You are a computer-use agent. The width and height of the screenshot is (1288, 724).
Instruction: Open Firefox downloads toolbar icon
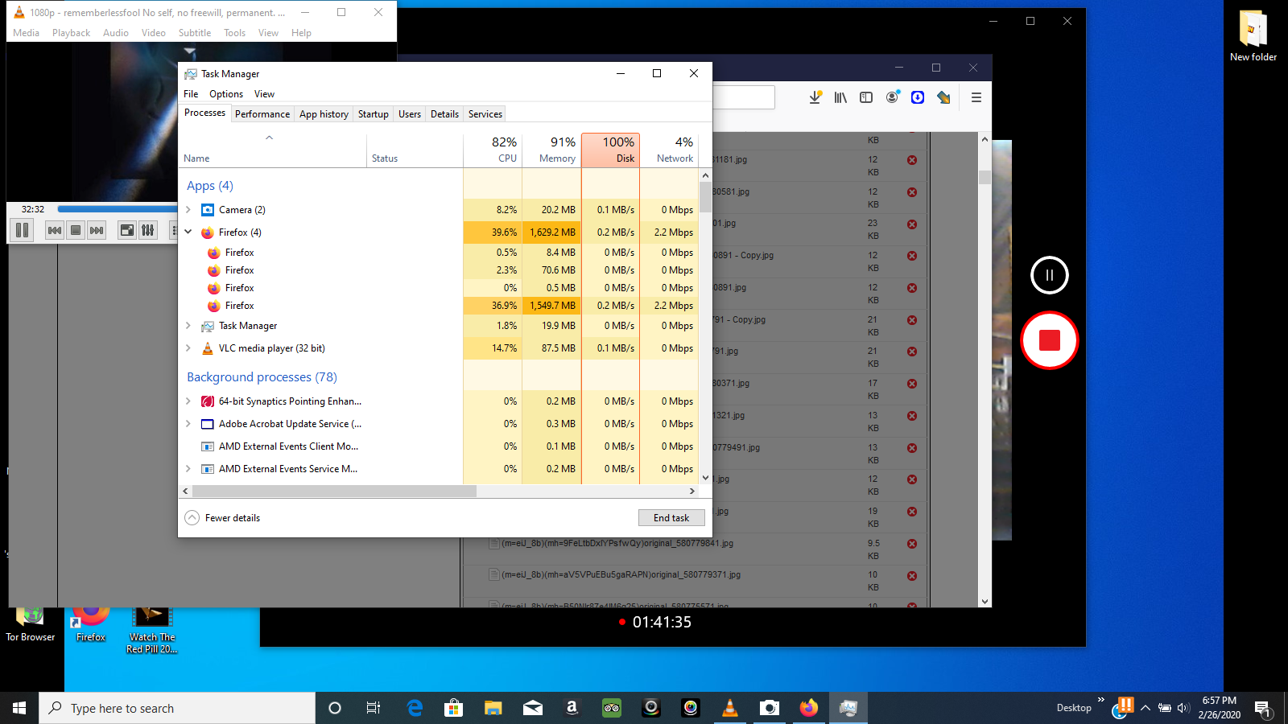point(815,97)
